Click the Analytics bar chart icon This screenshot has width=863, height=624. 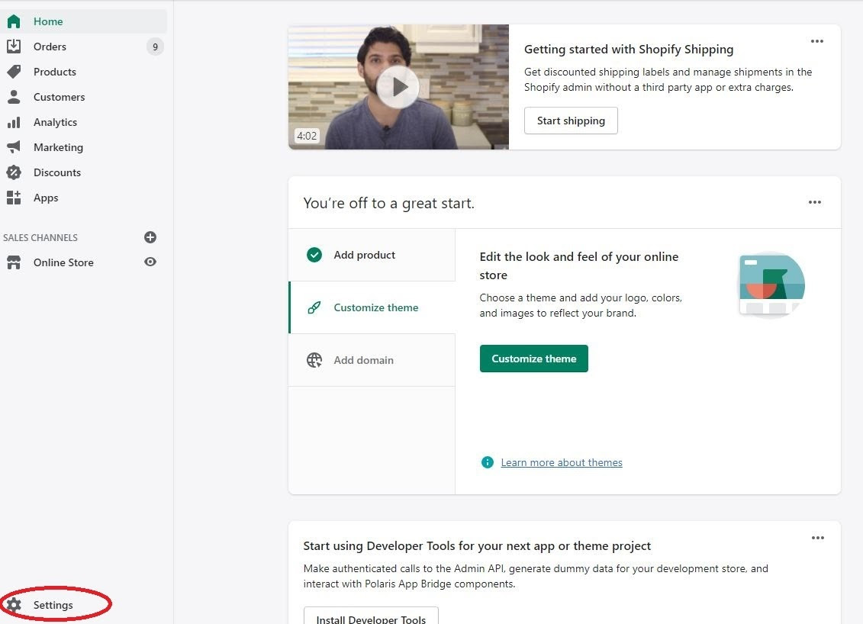[x=14, y=122]
